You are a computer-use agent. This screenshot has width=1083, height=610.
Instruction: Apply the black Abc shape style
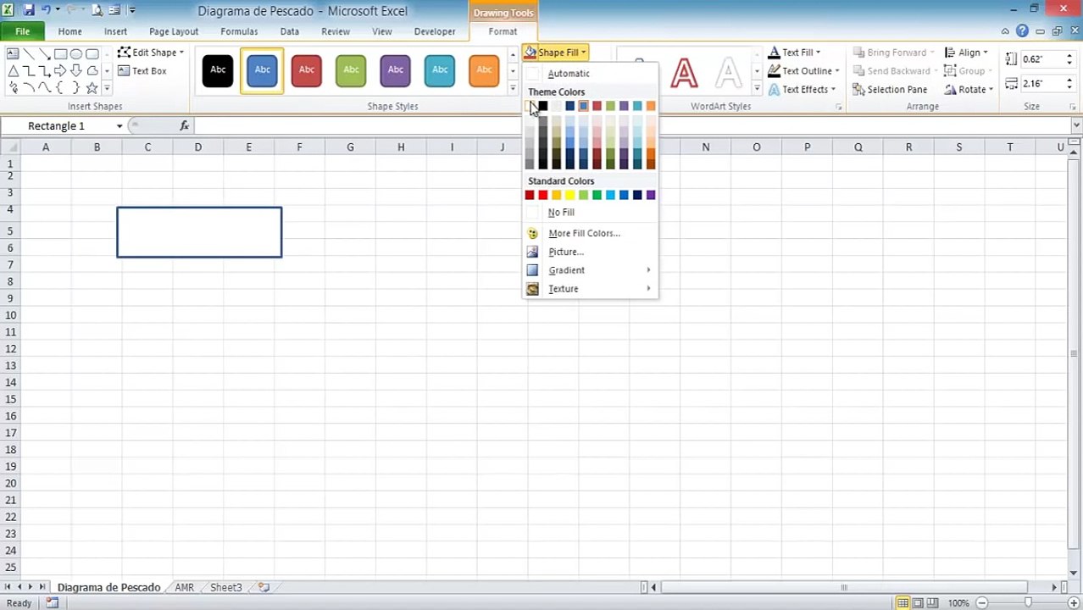[x=218, y=70]
